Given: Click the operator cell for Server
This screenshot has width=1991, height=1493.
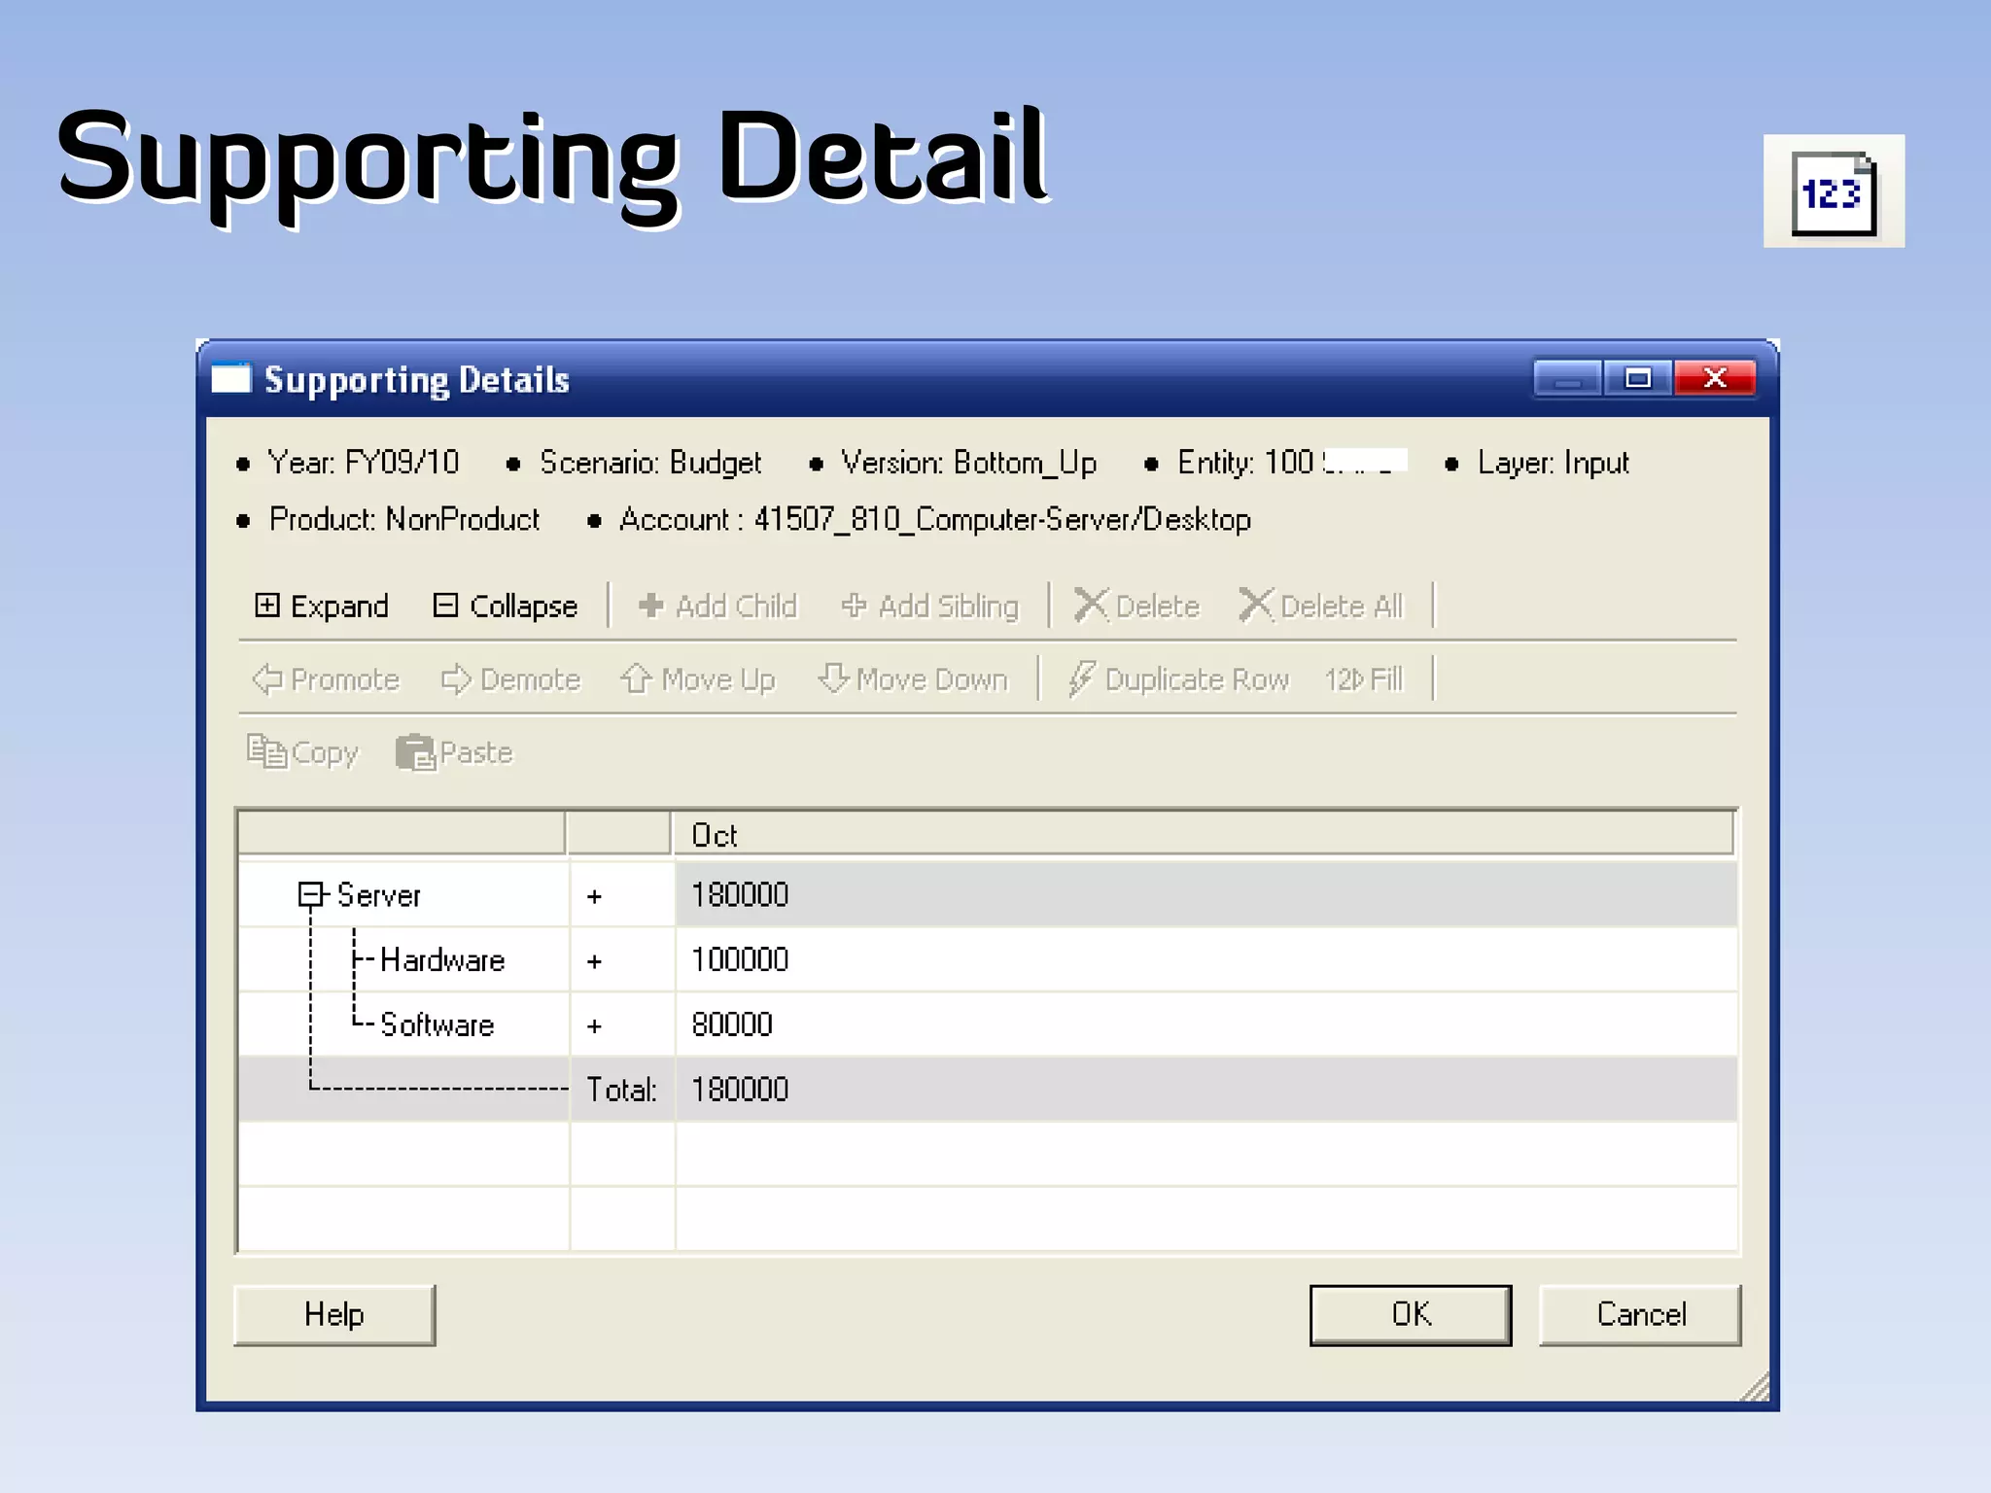Looking at the screenshot, I should (x=622, y=895).
